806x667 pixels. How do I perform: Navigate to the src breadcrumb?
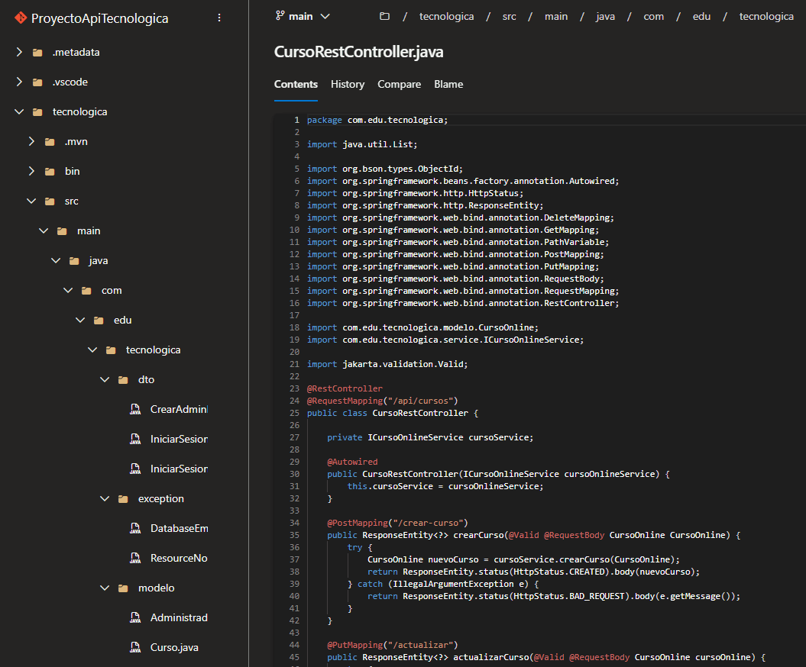coord(509,17)
